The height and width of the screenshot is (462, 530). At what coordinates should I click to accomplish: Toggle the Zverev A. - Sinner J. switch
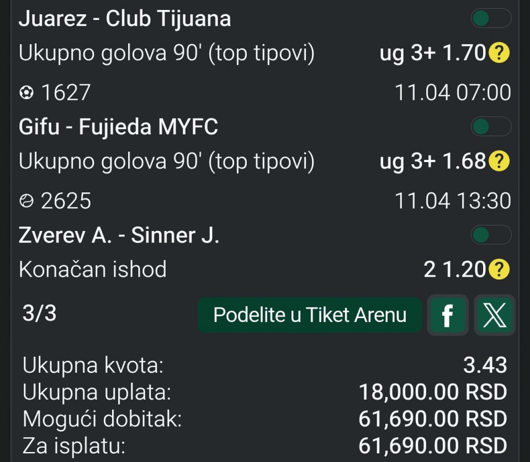coord(490,235)
